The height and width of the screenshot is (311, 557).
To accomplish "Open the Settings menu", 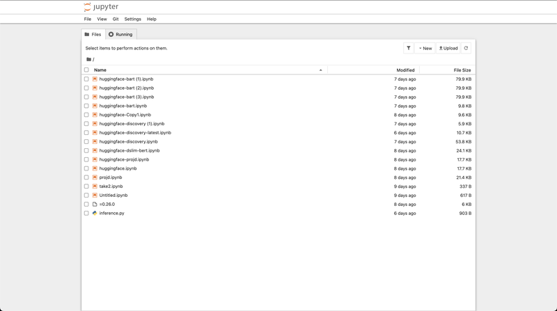I will click(132, 19).
